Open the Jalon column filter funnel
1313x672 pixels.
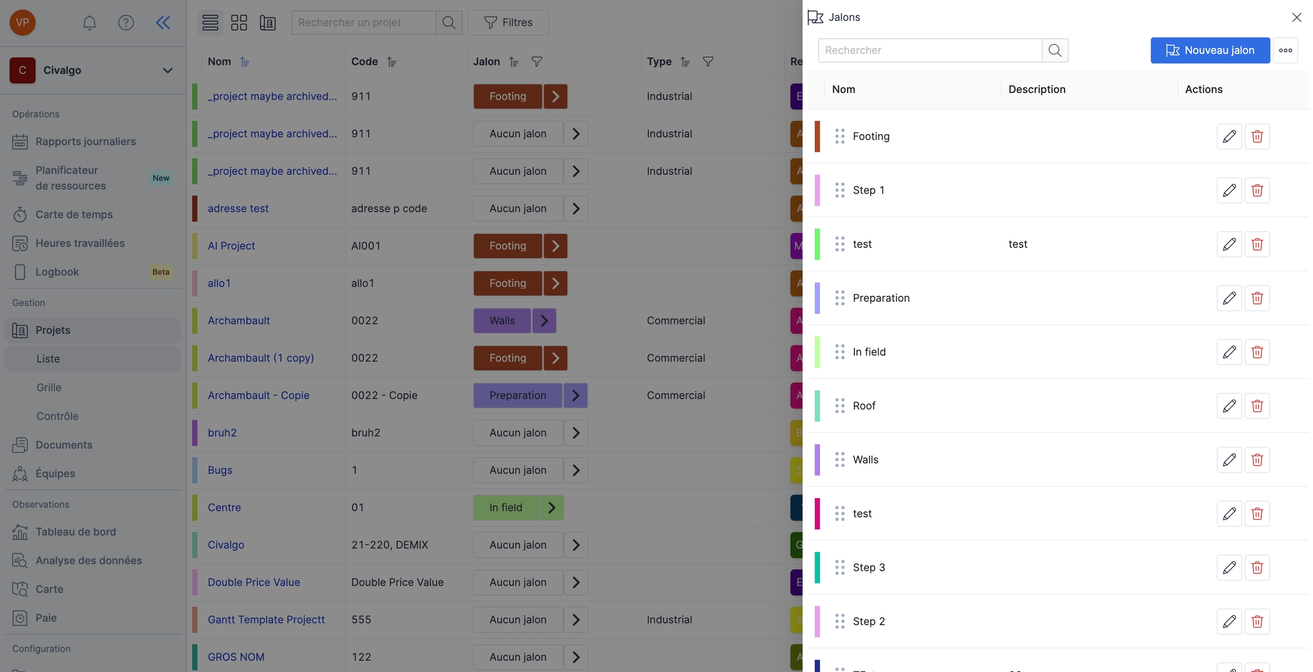pyautogui.click(x=537, y=62)
